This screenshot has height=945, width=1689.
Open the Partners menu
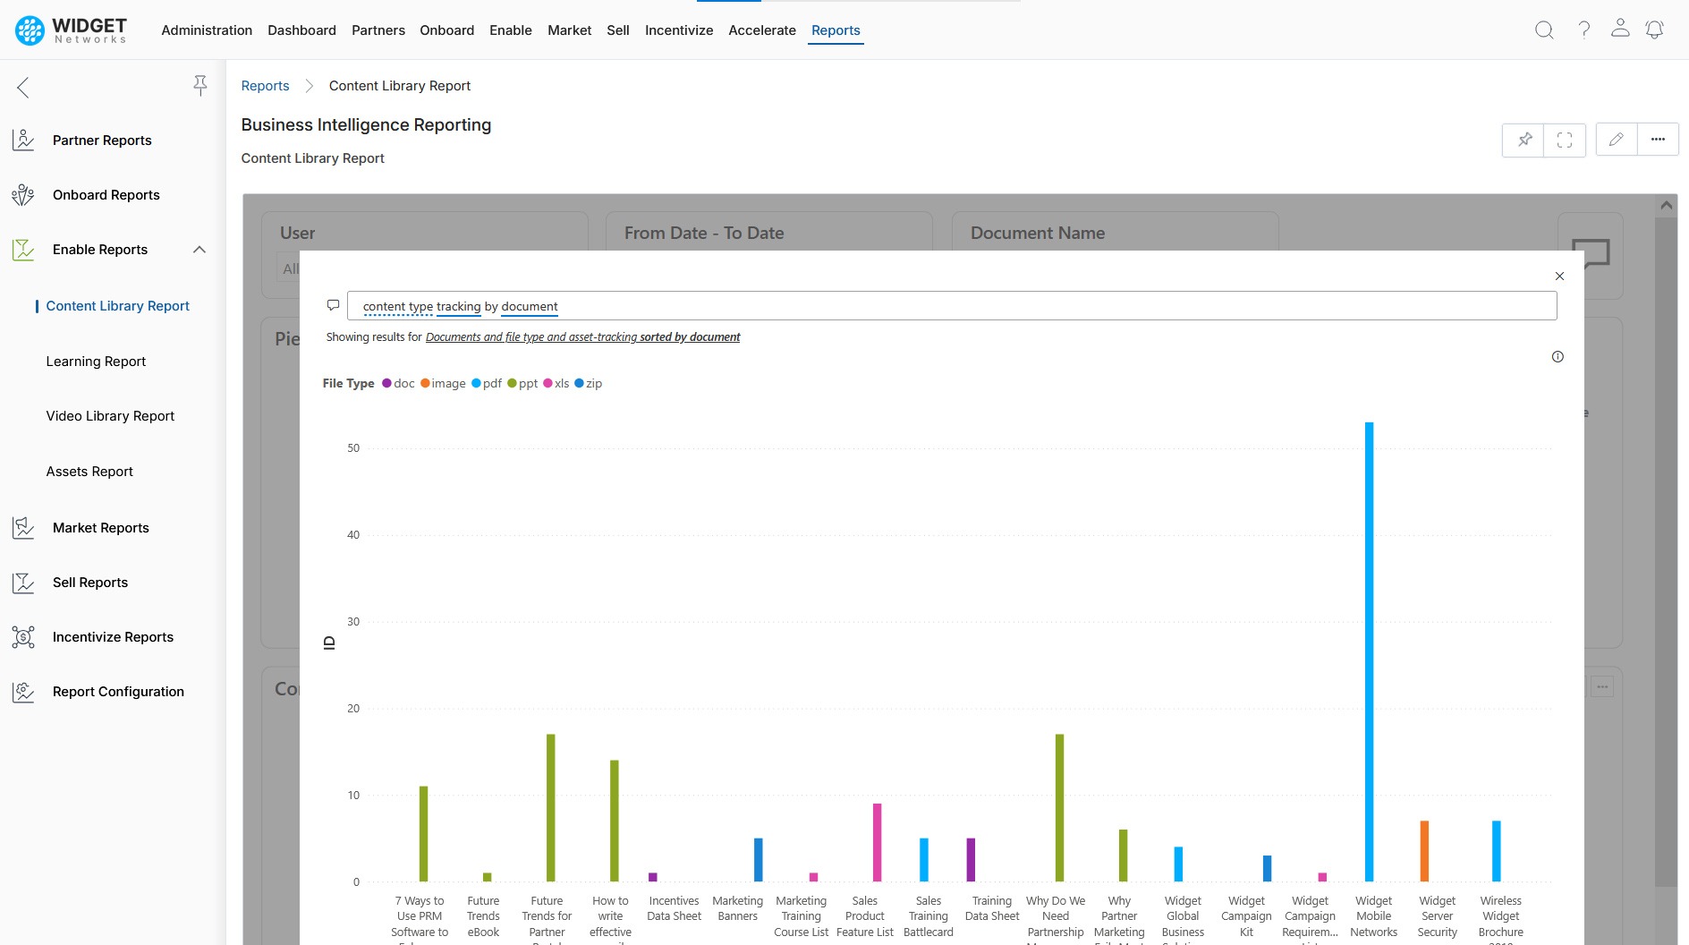coord(378,30)
